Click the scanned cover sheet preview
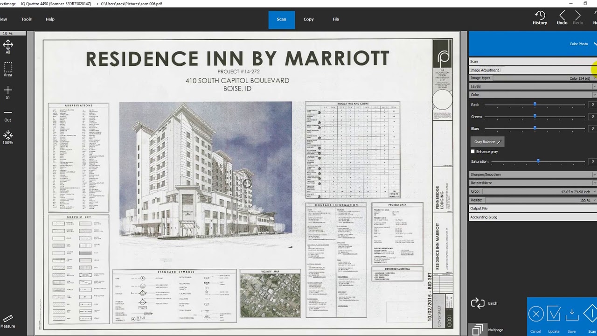 pyautogui.click(x=247, y=183)
